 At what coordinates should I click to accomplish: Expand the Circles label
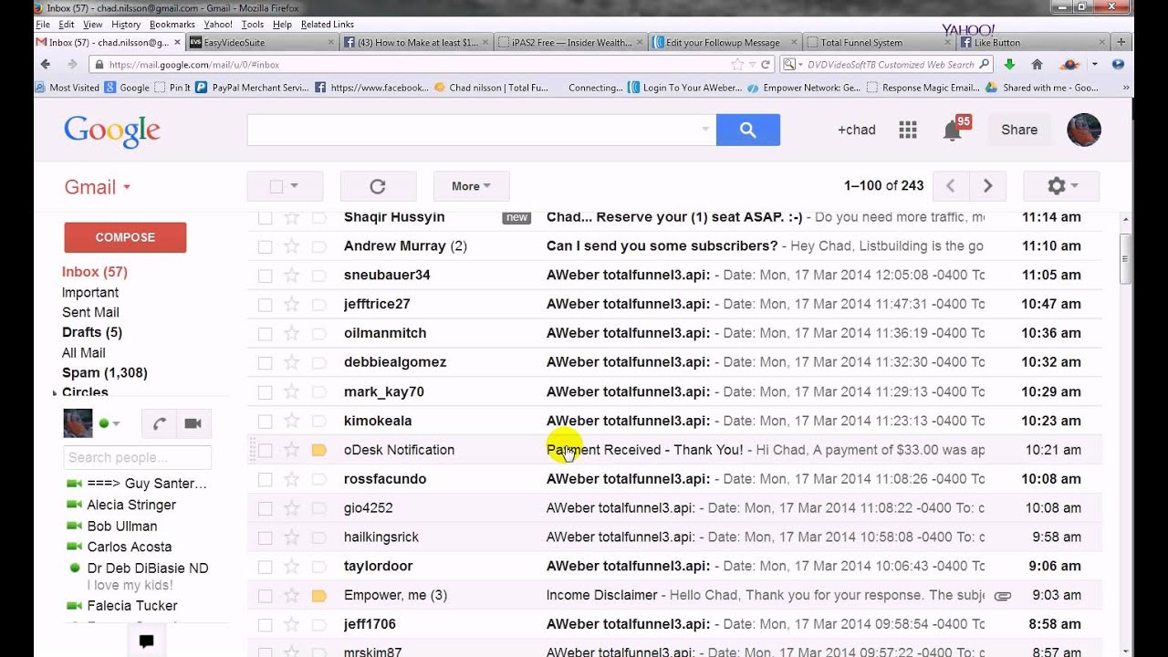click(x=55, y=393)
